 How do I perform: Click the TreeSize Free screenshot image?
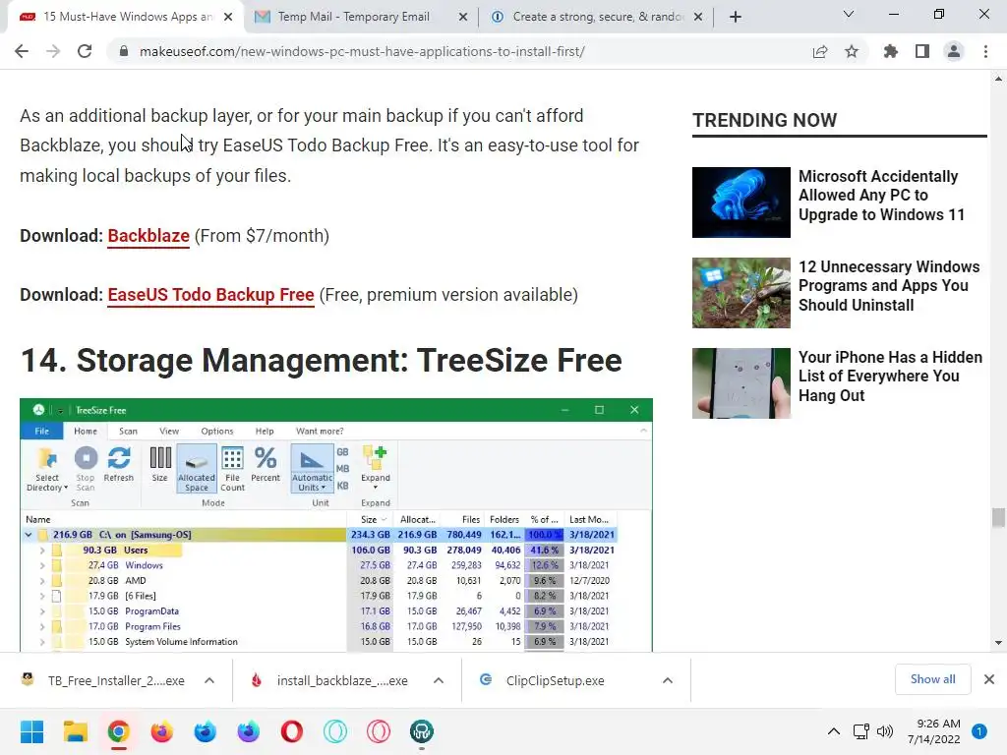pos(336,525)
